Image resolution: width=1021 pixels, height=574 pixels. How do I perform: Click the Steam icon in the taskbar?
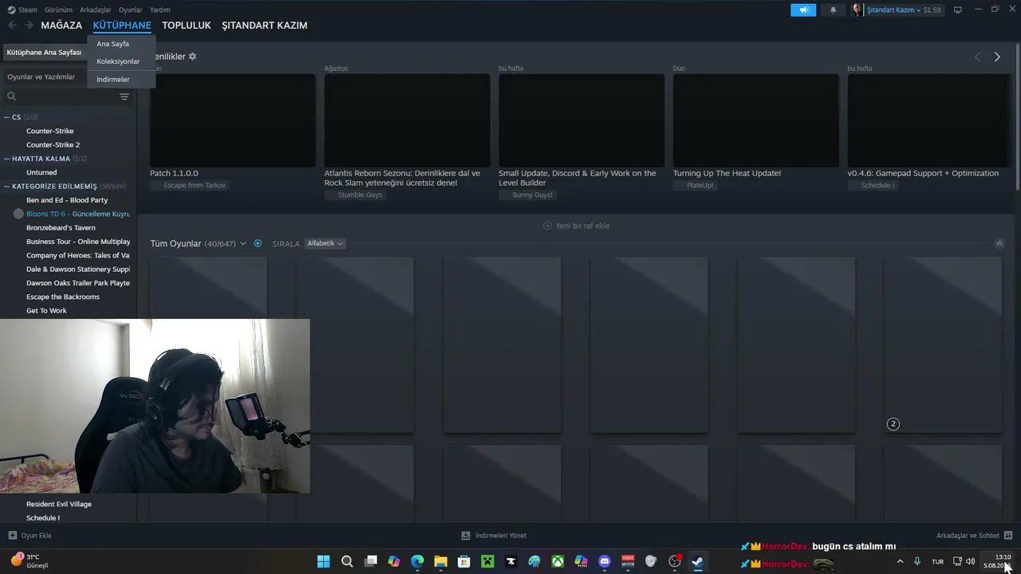698,561
